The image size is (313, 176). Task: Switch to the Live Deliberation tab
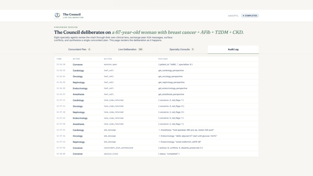pos(130,49)
